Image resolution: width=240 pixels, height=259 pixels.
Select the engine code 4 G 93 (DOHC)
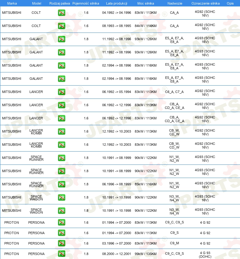tap(205, 255)
